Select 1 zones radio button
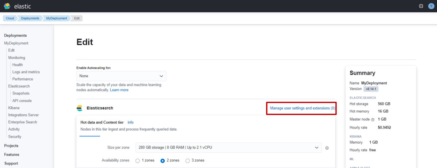 tap(138, 161)
